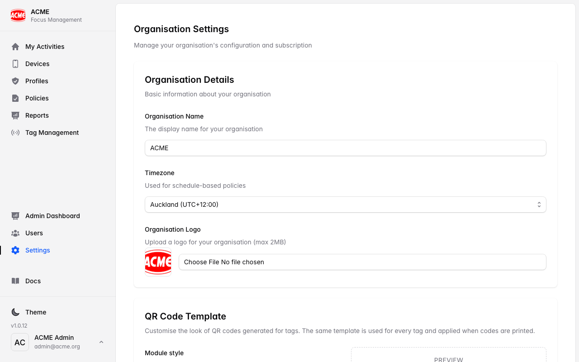Viewport: 579px width, 362px height.
Task: Click the book icon beside Docs
Action: pos(15,281)
